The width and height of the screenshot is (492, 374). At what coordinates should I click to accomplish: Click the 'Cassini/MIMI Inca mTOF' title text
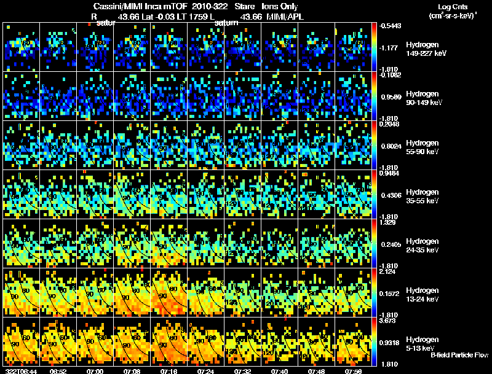point(140,6)
